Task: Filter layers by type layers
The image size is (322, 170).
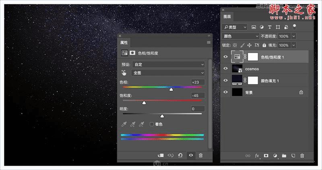Action: (270, 27)
